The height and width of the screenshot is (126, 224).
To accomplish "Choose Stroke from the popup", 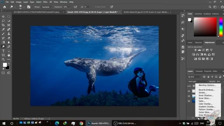I will click(203, 92).
